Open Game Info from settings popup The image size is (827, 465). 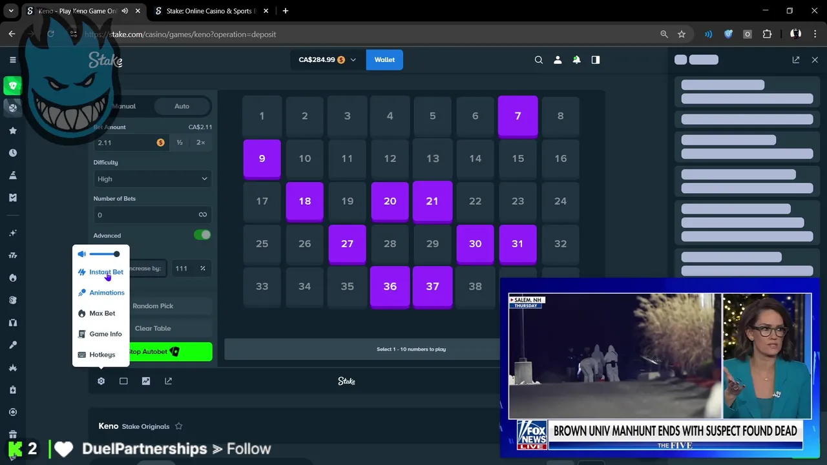click(x=99, y=334)
